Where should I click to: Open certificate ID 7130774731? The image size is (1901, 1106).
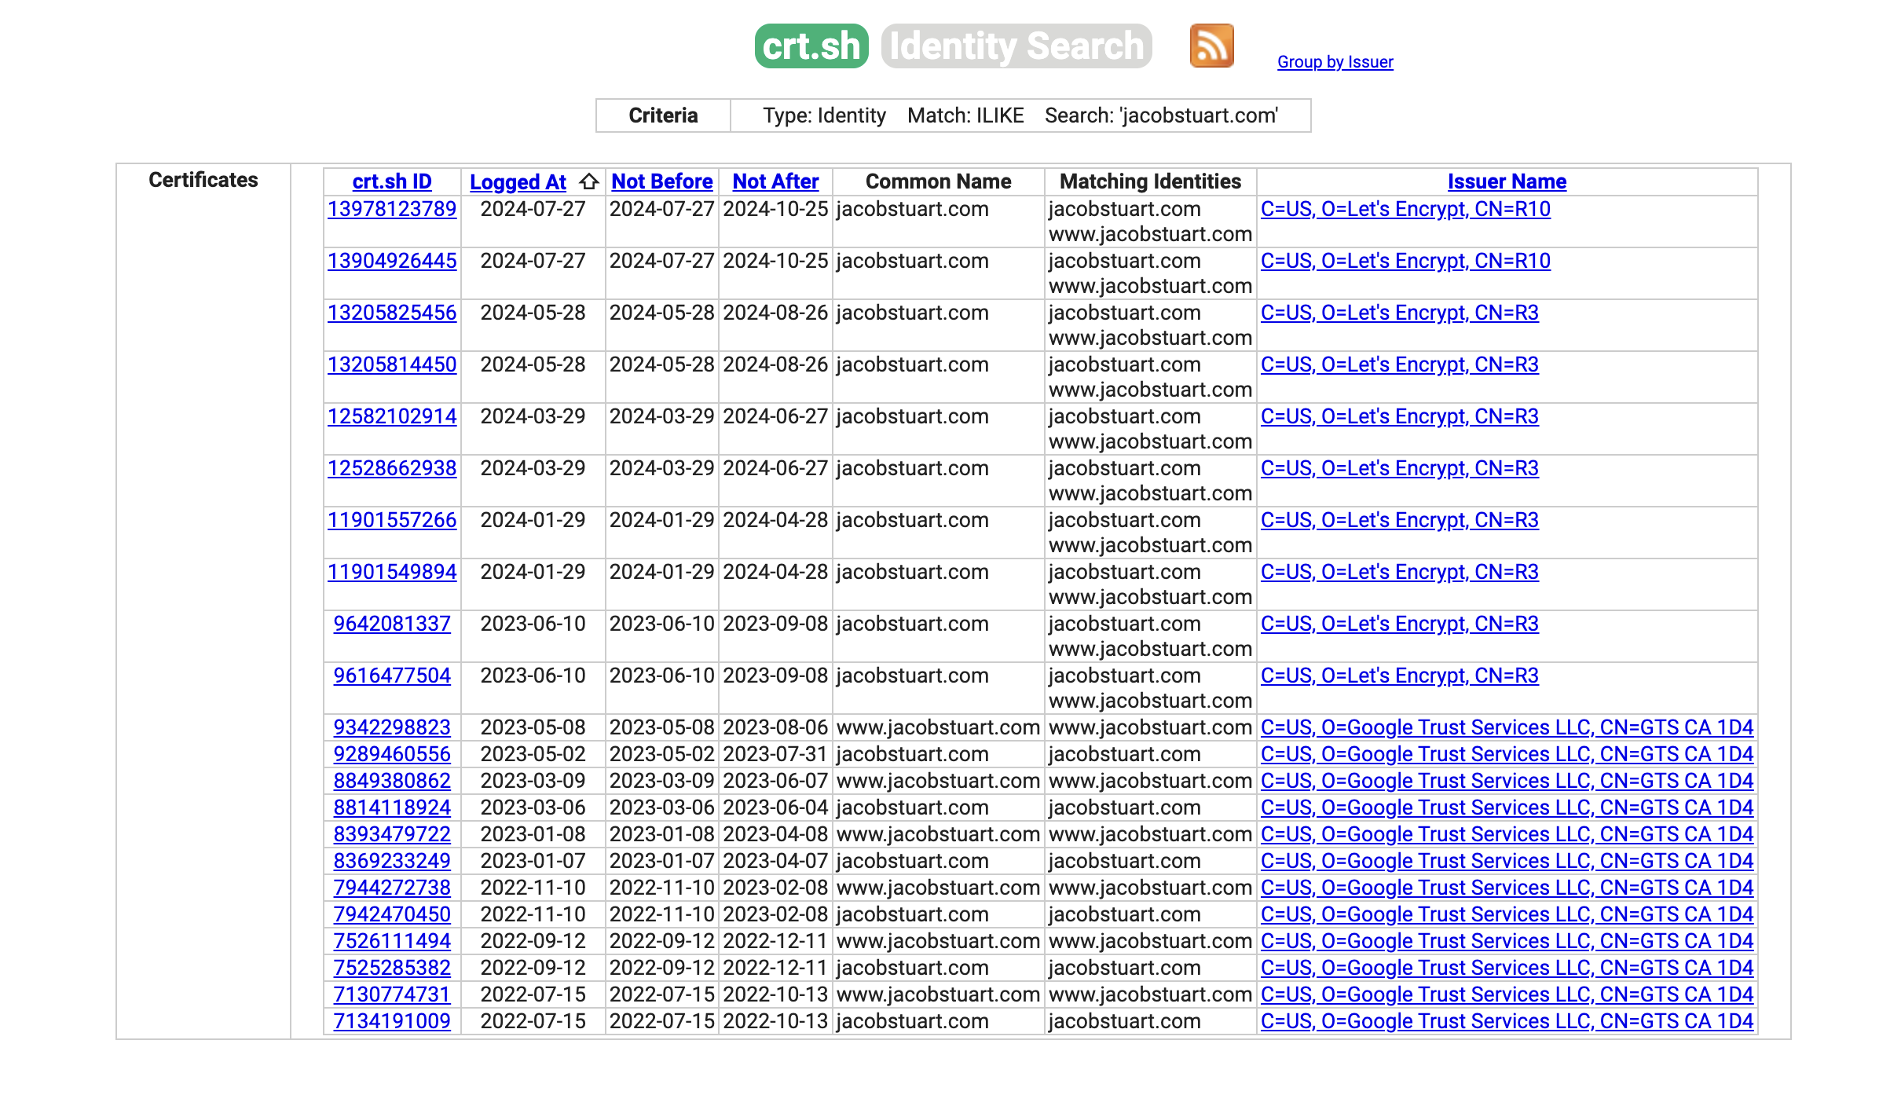tap(392, 994)
